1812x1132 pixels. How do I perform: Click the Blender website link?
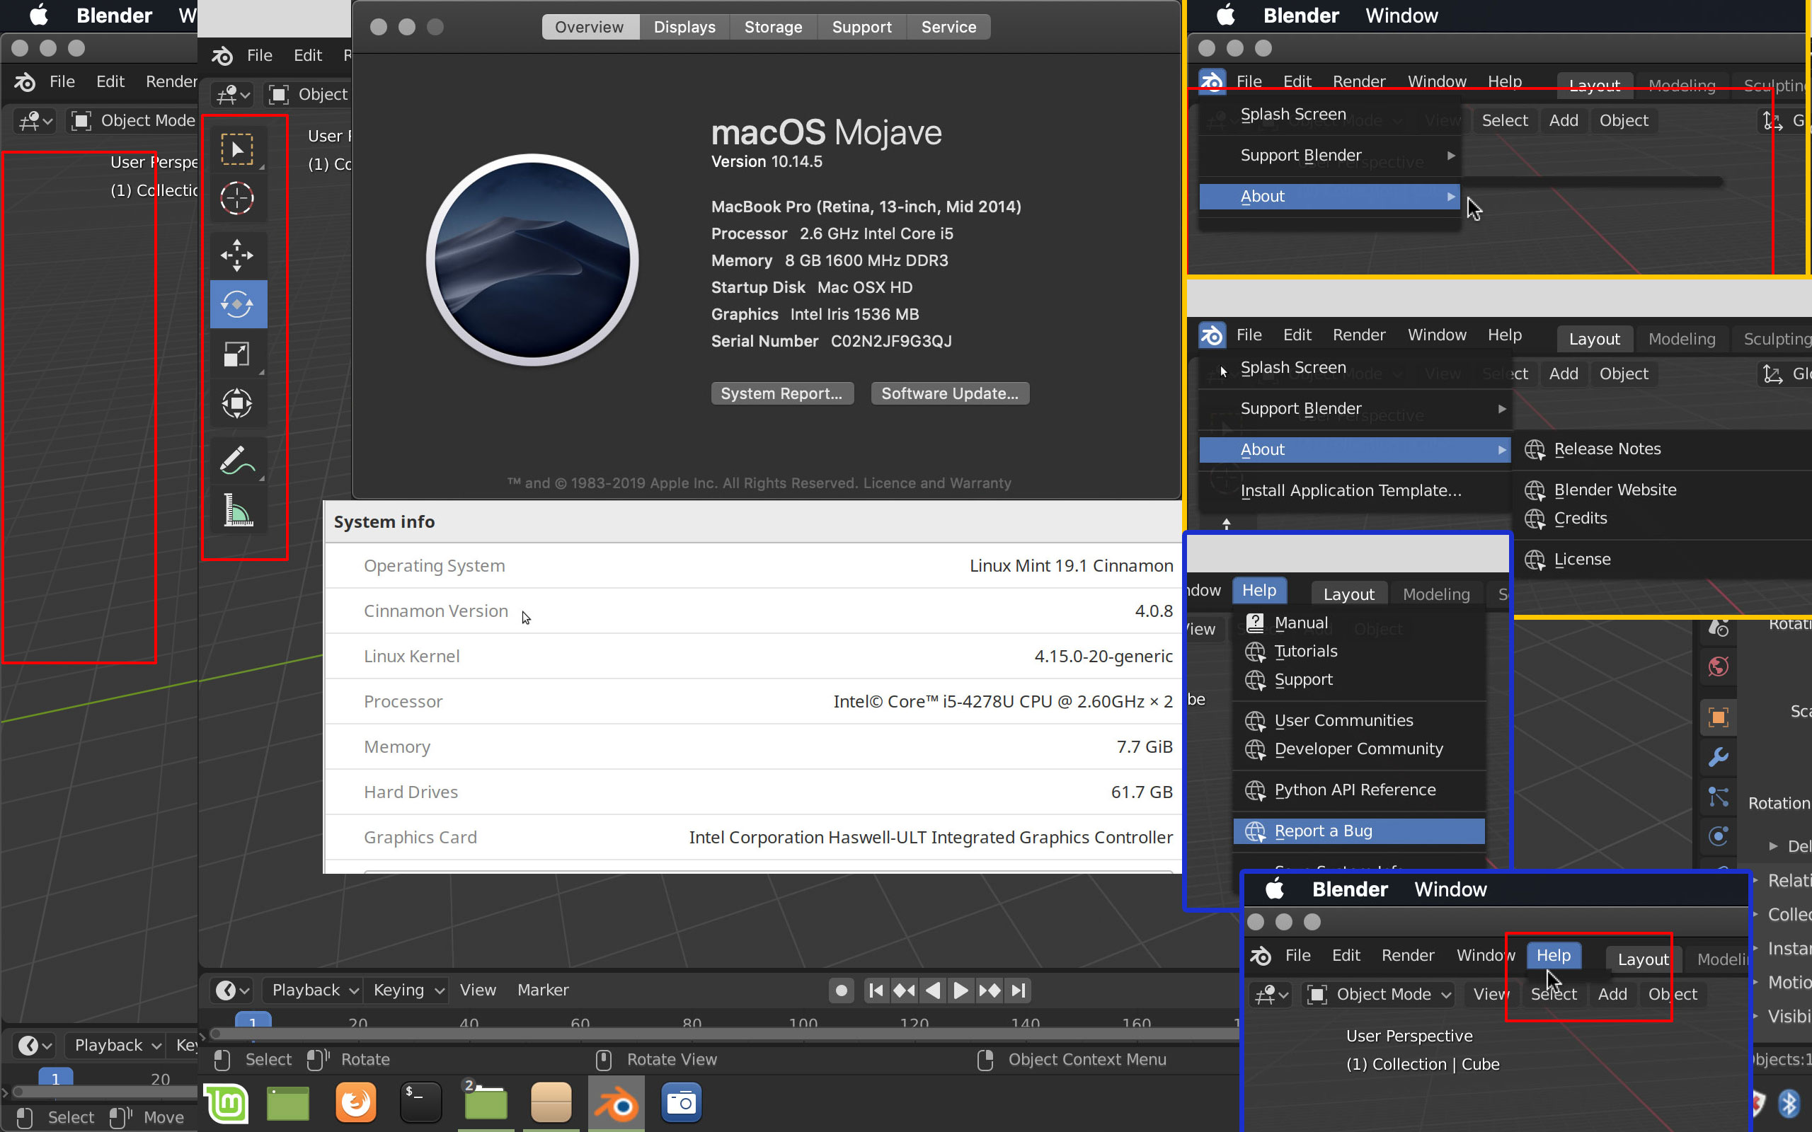point(1615,489)
